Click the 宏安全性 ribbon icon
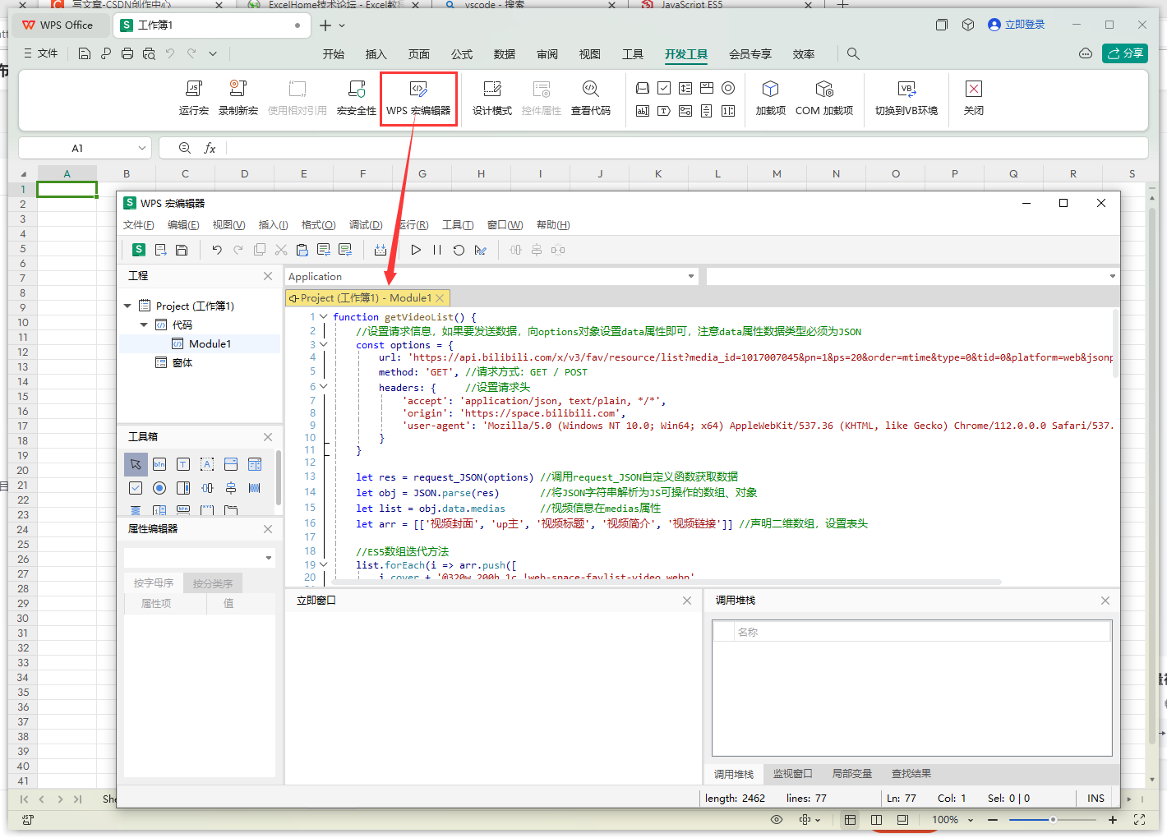The image size is (1167, 838). click(x=357, y=97)
